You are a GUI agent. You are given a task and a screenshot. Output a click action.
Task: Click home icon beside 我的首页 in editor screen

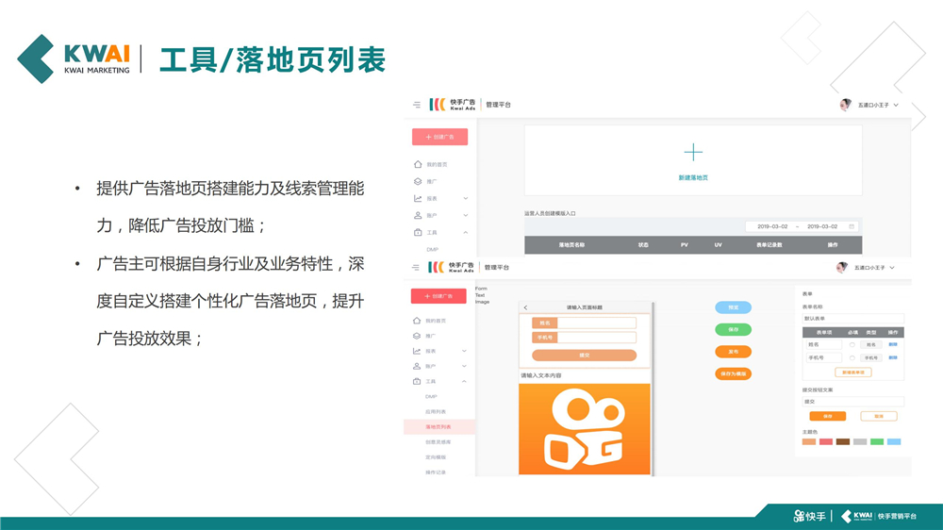(x=417, y=321)
